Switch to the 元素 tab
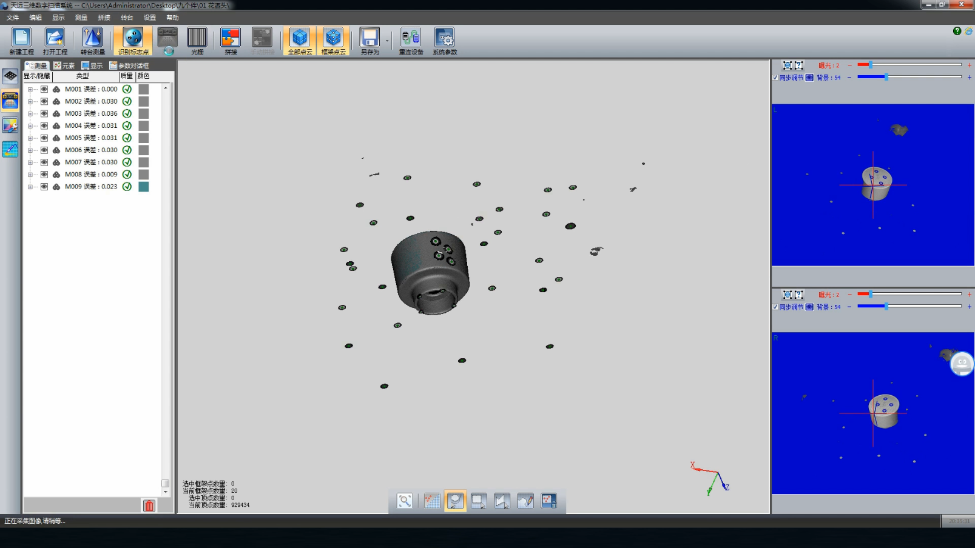The image size is (975, 548). pos(64,65)
